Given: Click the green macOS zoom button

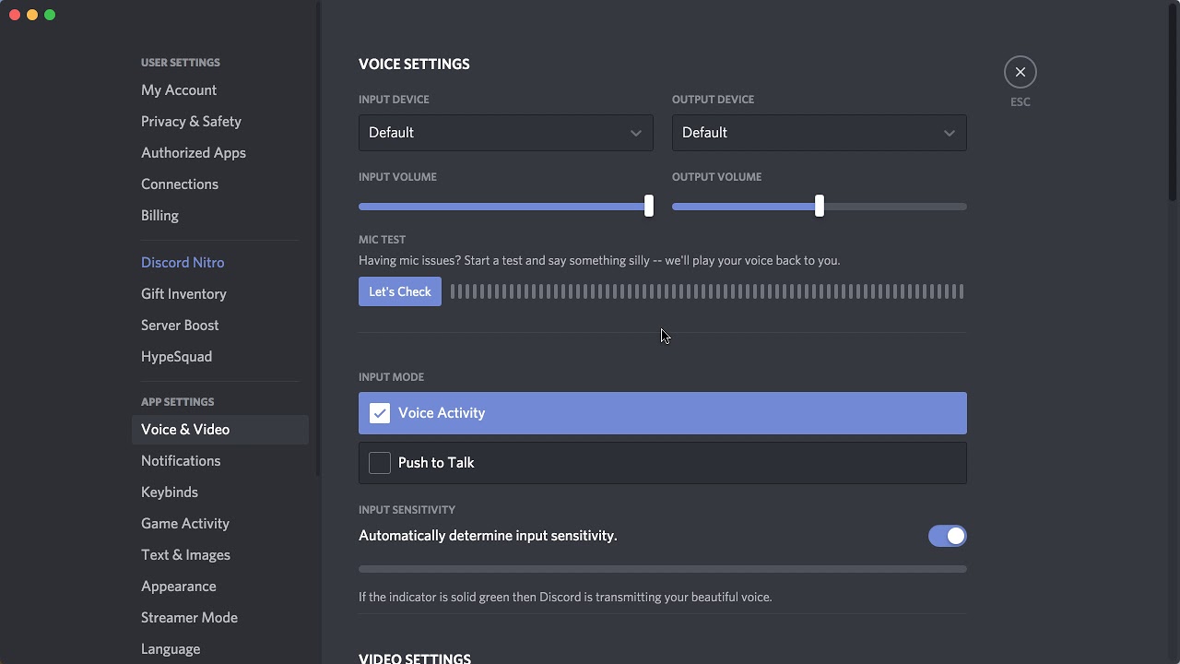Looking at the screenshot, I should coord(50,15).
